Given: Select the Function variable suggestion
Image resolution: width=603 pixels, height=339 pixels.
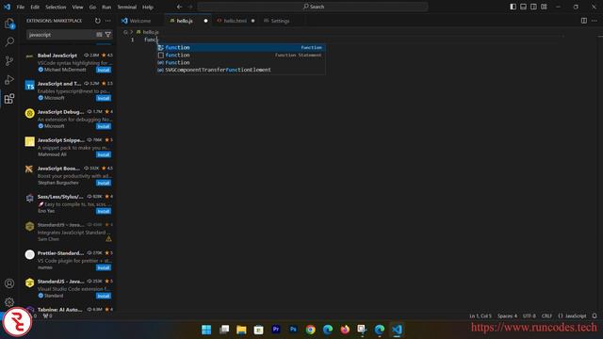Looking at the screenshot, I should tap(241, 62).
